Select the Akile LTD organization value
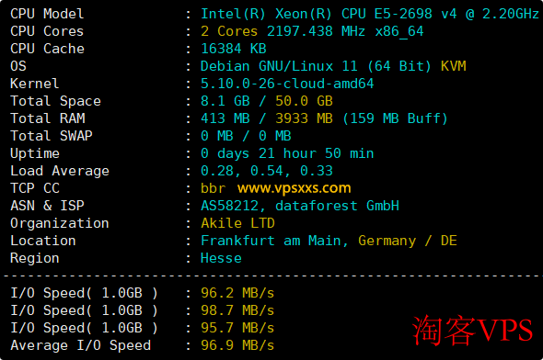The width and height of the screenshot is (543, 360). 238,223
